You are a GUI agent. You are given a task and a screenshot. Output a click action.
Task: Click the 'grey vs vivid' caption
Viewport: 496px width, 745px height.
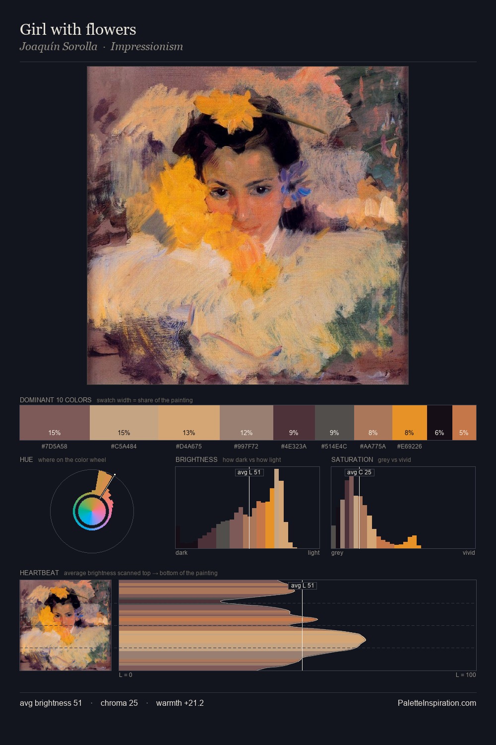(x=394, y=459)
